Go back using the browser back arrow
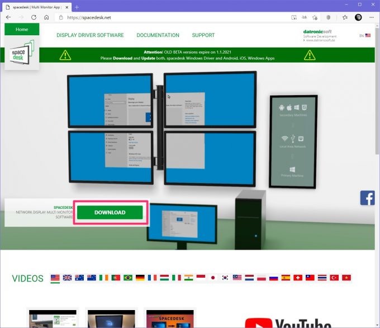The image size is (380, 328). [x=8, y=17]
